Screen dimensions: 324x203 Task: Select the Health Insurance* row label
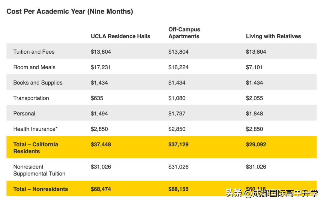35,129
